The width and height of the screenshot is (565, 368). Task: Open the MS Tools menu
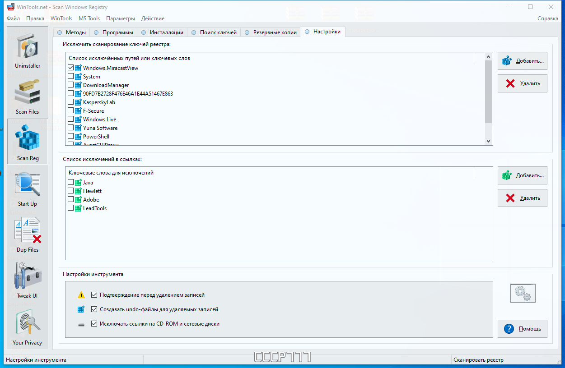coord(89,18)
